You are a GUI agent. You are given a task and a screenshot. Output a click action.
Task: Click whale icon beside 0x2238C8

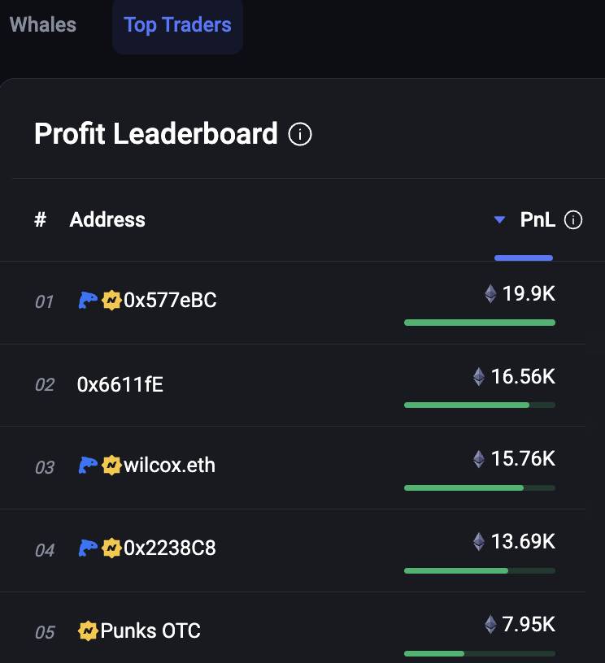point(88,548)
